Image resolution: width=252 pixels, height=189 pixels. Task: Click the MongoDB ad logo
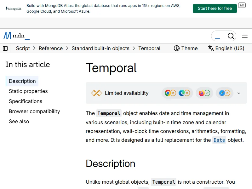tap(13, 9)
